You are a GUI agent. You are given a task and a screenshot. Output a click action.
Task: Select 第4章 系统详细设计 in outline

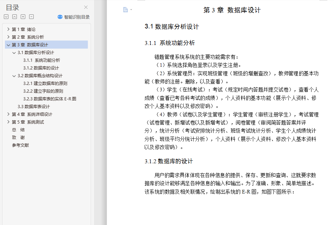(x=32, y=114)
